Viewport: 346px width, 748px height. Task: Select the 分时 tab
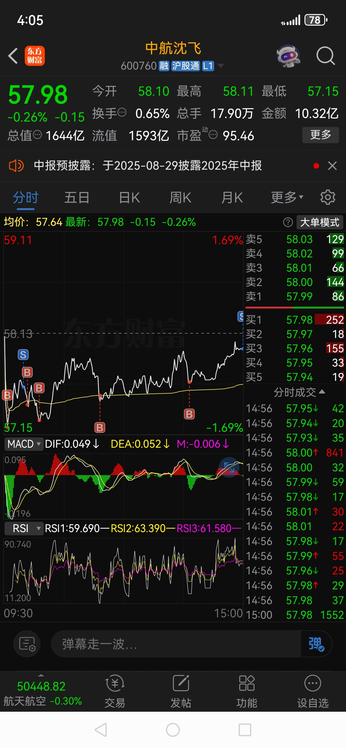[x=26, y=198]
